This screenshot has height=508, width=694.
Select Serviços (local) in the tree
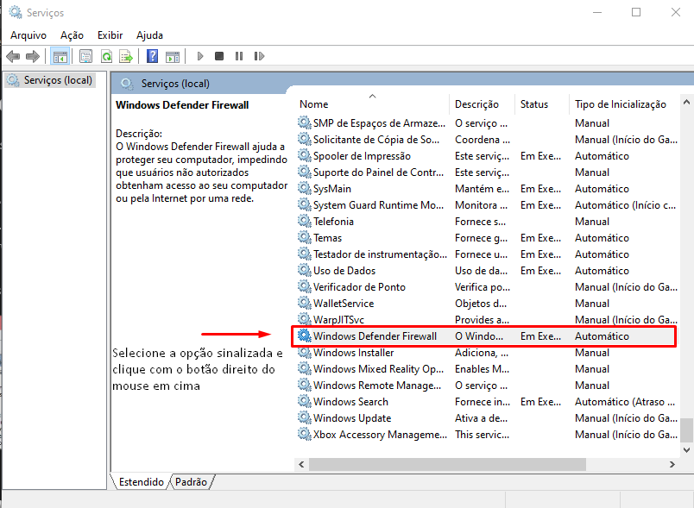pos(50,80)
